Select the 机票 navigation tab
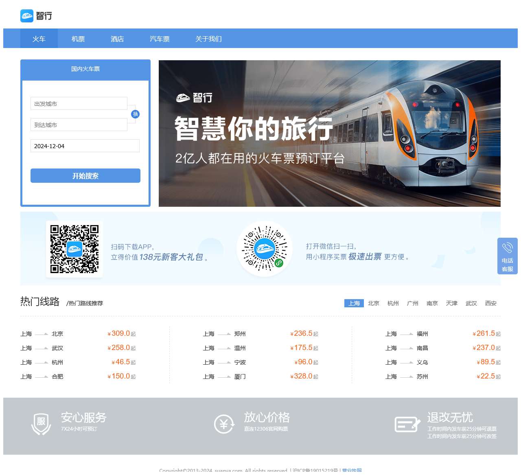This screenshot has height=475, width=521. coord(78,39)
